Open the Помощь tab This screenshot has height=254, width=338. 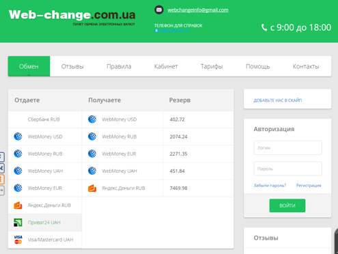[x=257, y=66]
